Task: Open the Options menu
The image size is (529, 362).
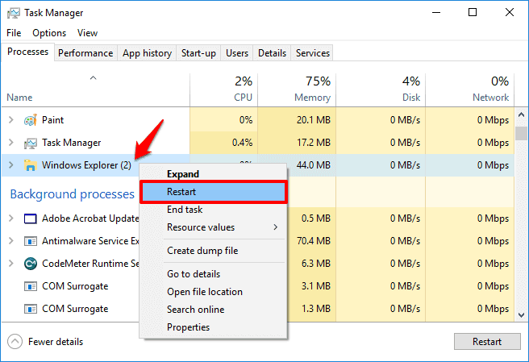Action: (x=49, y=33)
